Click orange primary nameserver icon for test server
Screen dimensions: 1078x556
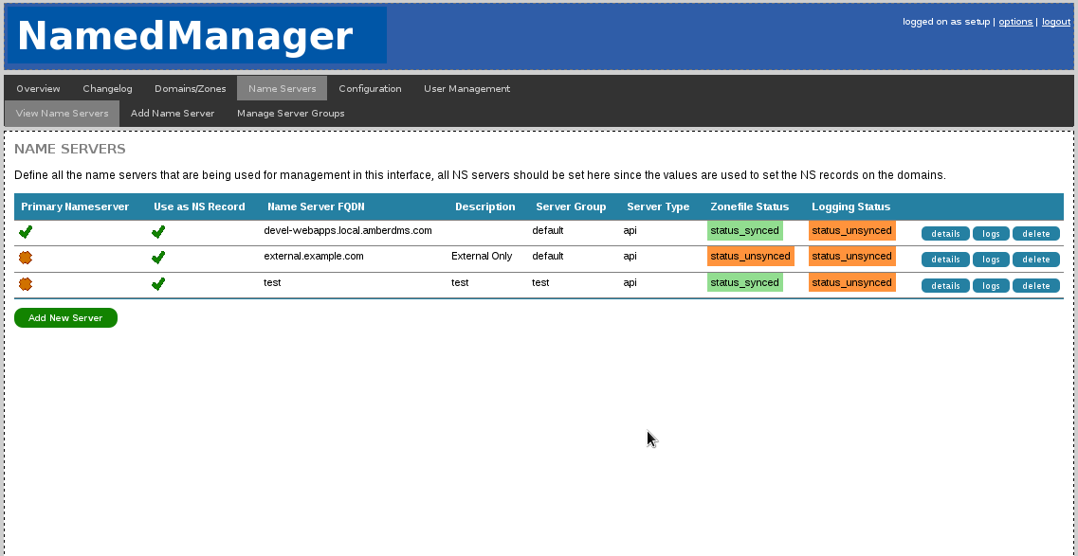click(27, 282)
